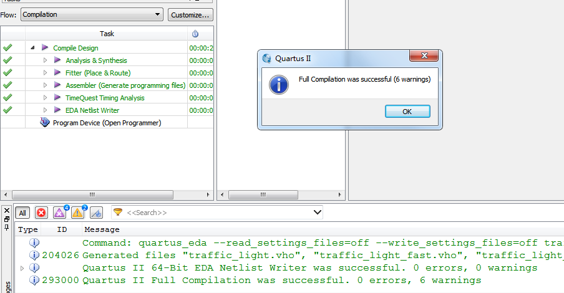Collapse the Compile Design task tree
The image size is (564, 293).
tap(32, 47)
